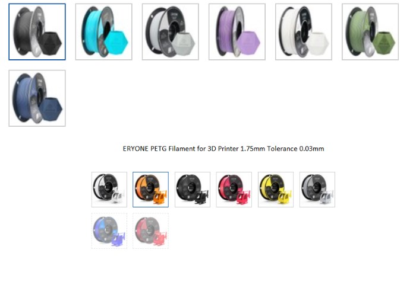The image size is (416, 285).
Task: Choose the white matte filament spool
Action: [x=304, y=32]
